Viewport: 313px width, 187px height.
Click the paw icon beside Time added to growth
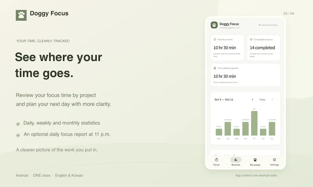[215, 68]
